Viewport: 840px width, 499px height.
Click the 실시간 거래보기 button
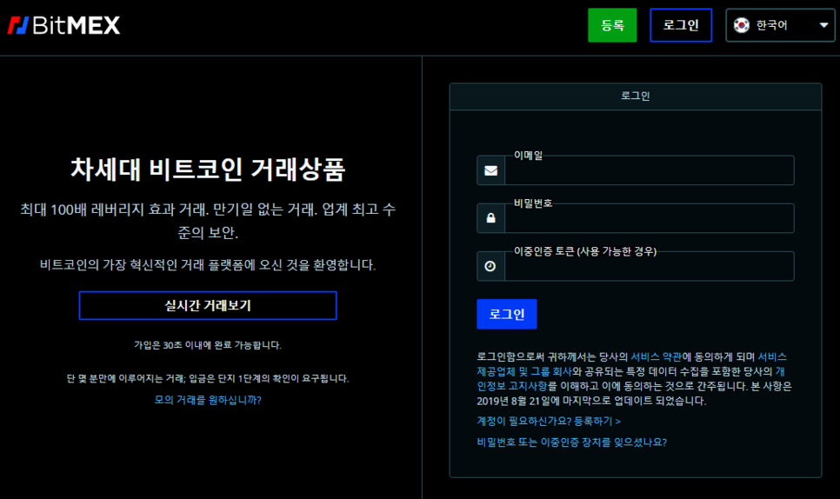208,306
